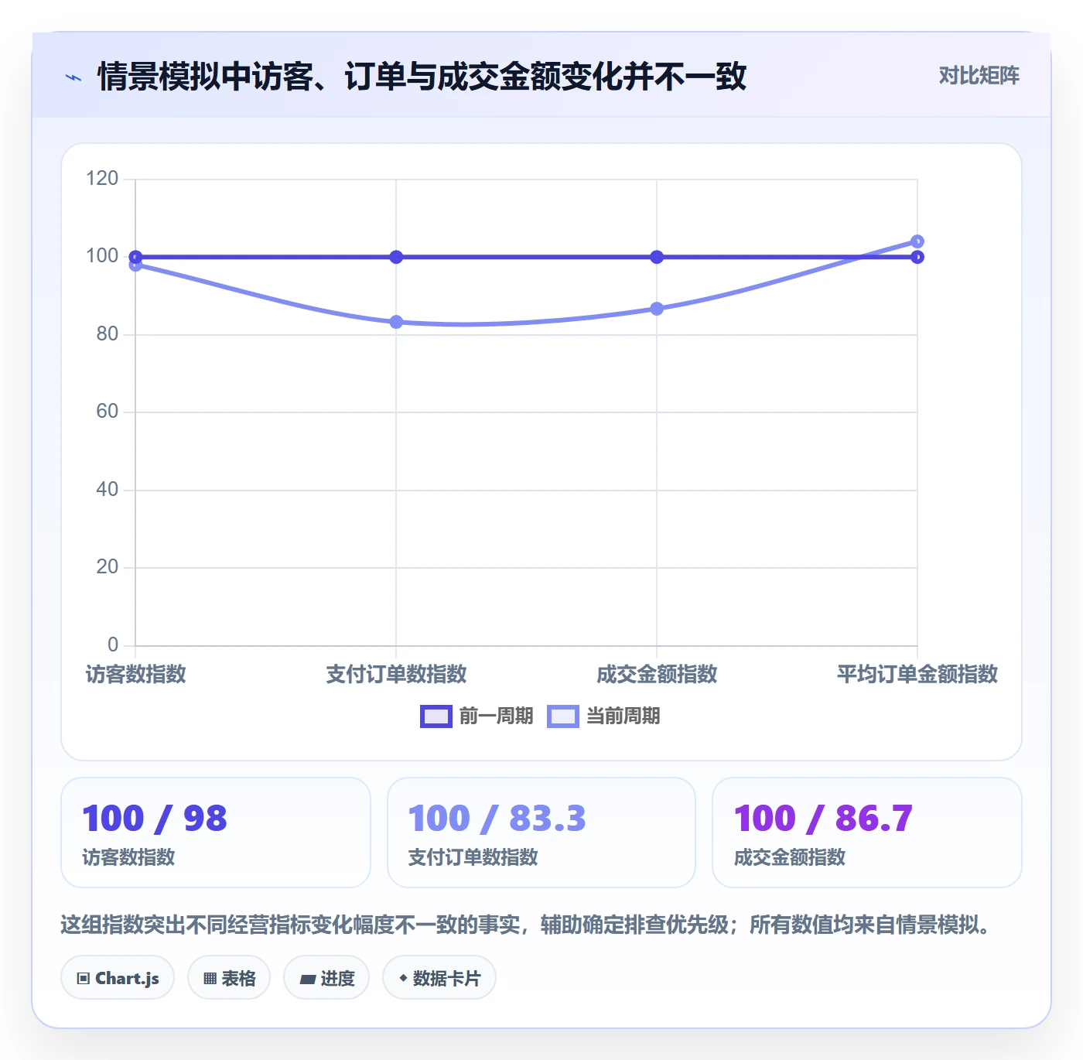The height and width of the screenshot is (1060, 1083).
Task: Click the 对比矩阵 label in the header
Action: pos(979,76)
